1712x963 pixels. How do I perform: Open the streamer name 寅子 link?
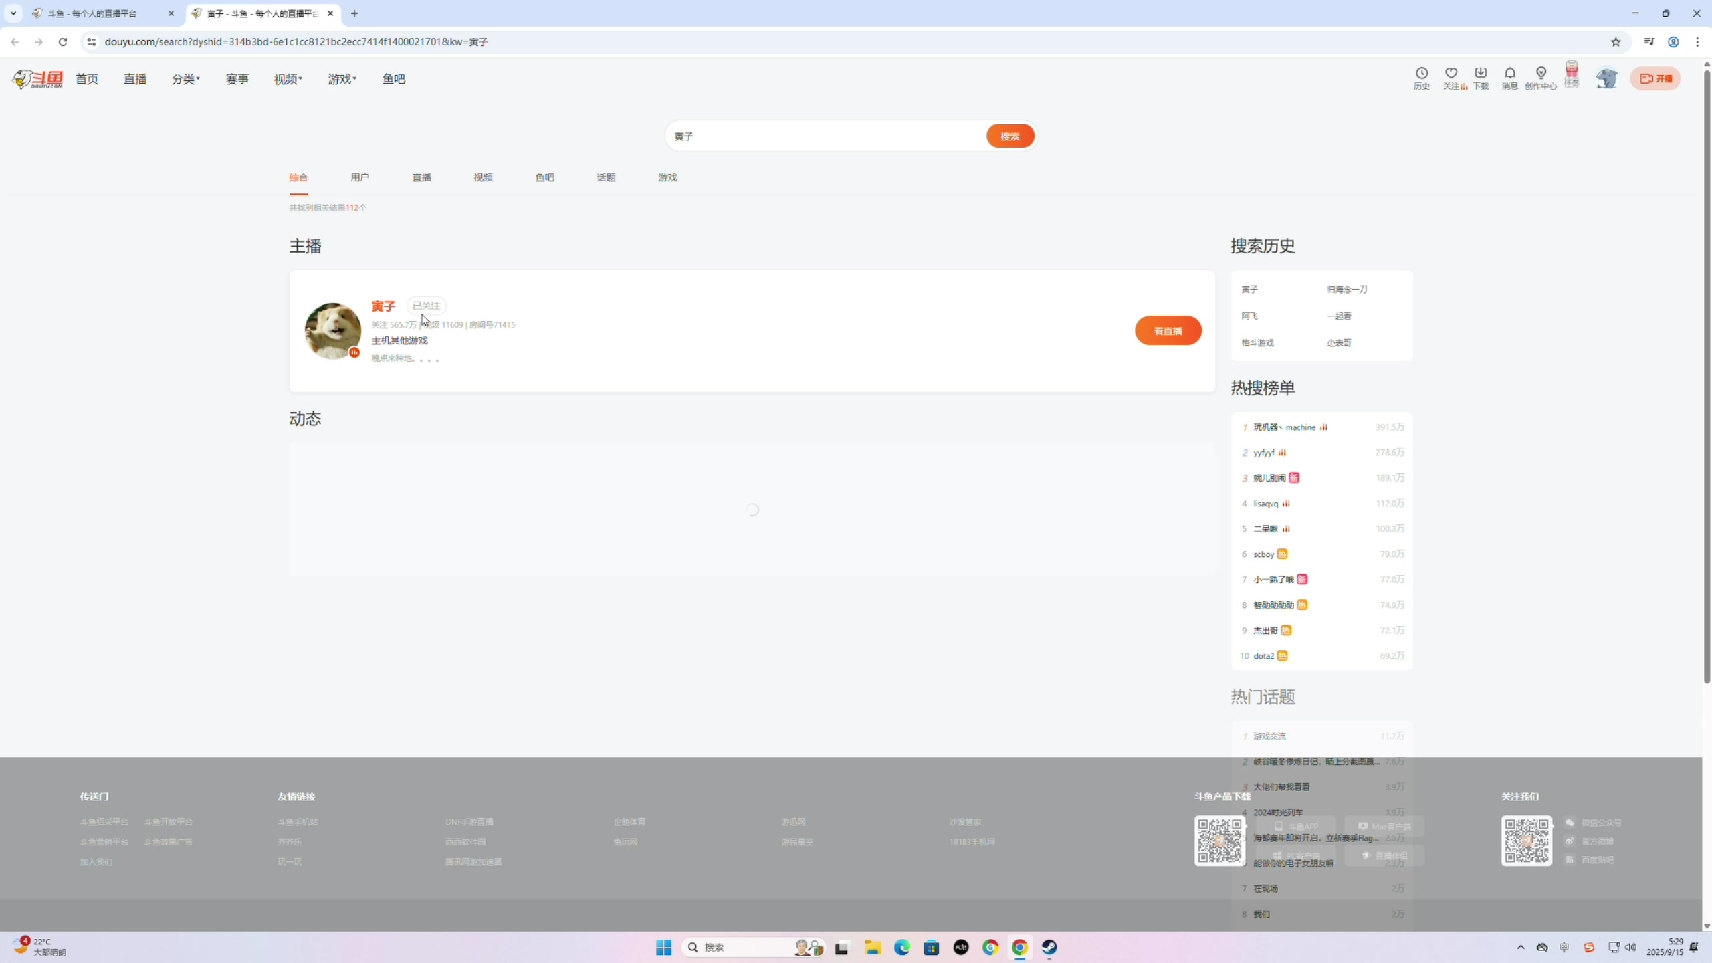[x=383, y=306]
